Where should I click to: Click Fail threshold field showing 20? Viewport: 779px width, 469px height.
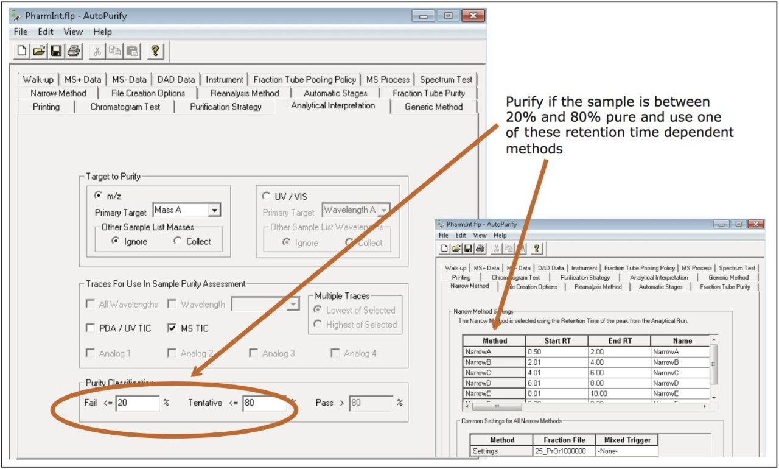click(137, 403)
